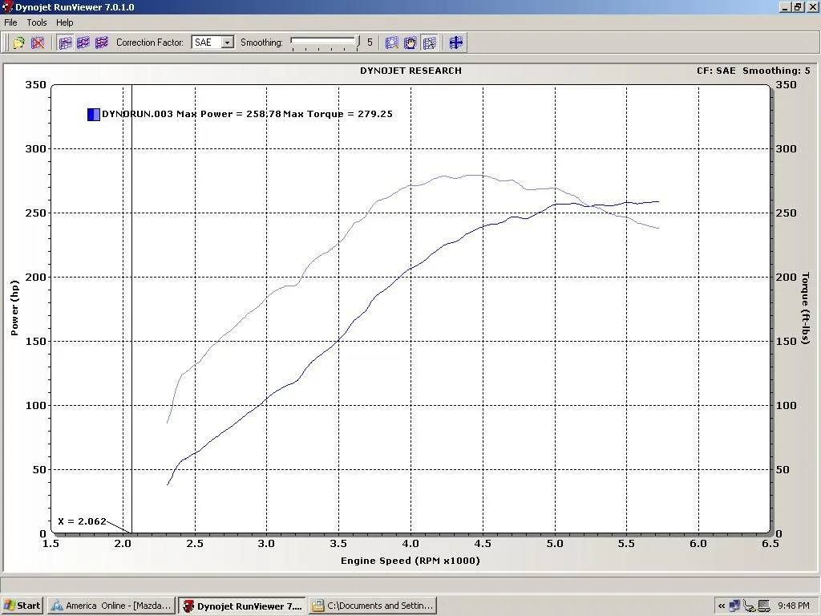Open the File menu
The height and width of the screenshot is (616, 821).
(x=10, y=22)
